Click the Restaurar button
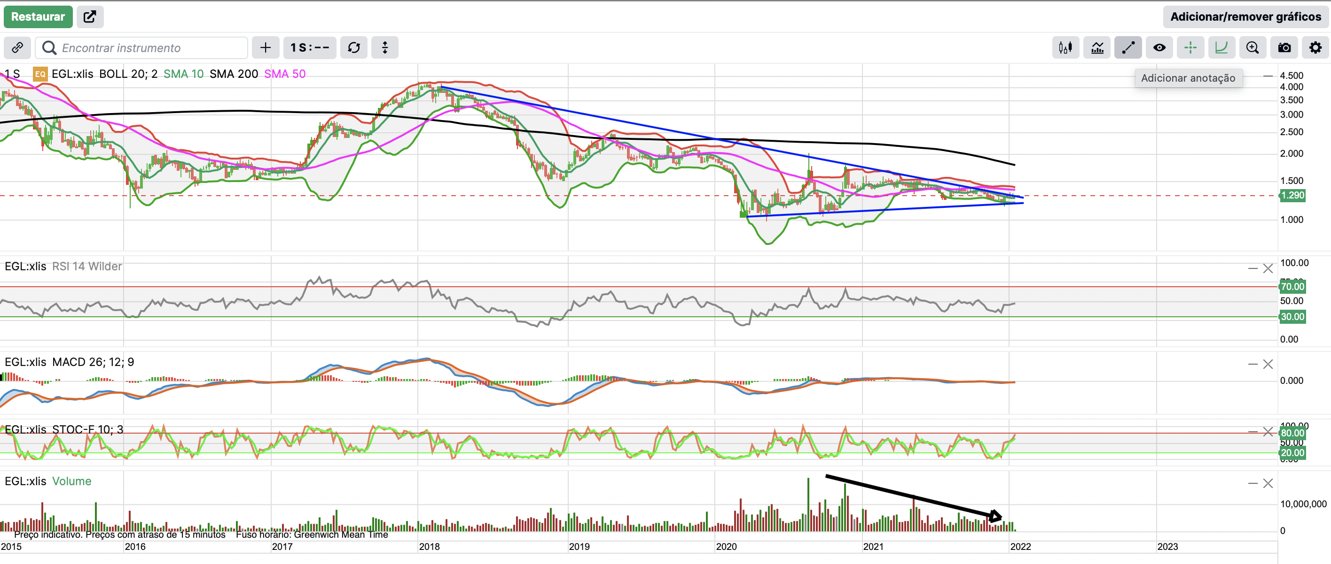Image resolution: width=1331 pixels, height=564 pixels. [x=38, y=16]
